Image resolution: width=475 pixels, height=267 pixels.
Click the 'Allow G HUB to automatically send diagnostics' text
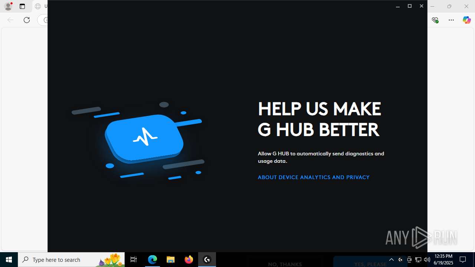321,157
